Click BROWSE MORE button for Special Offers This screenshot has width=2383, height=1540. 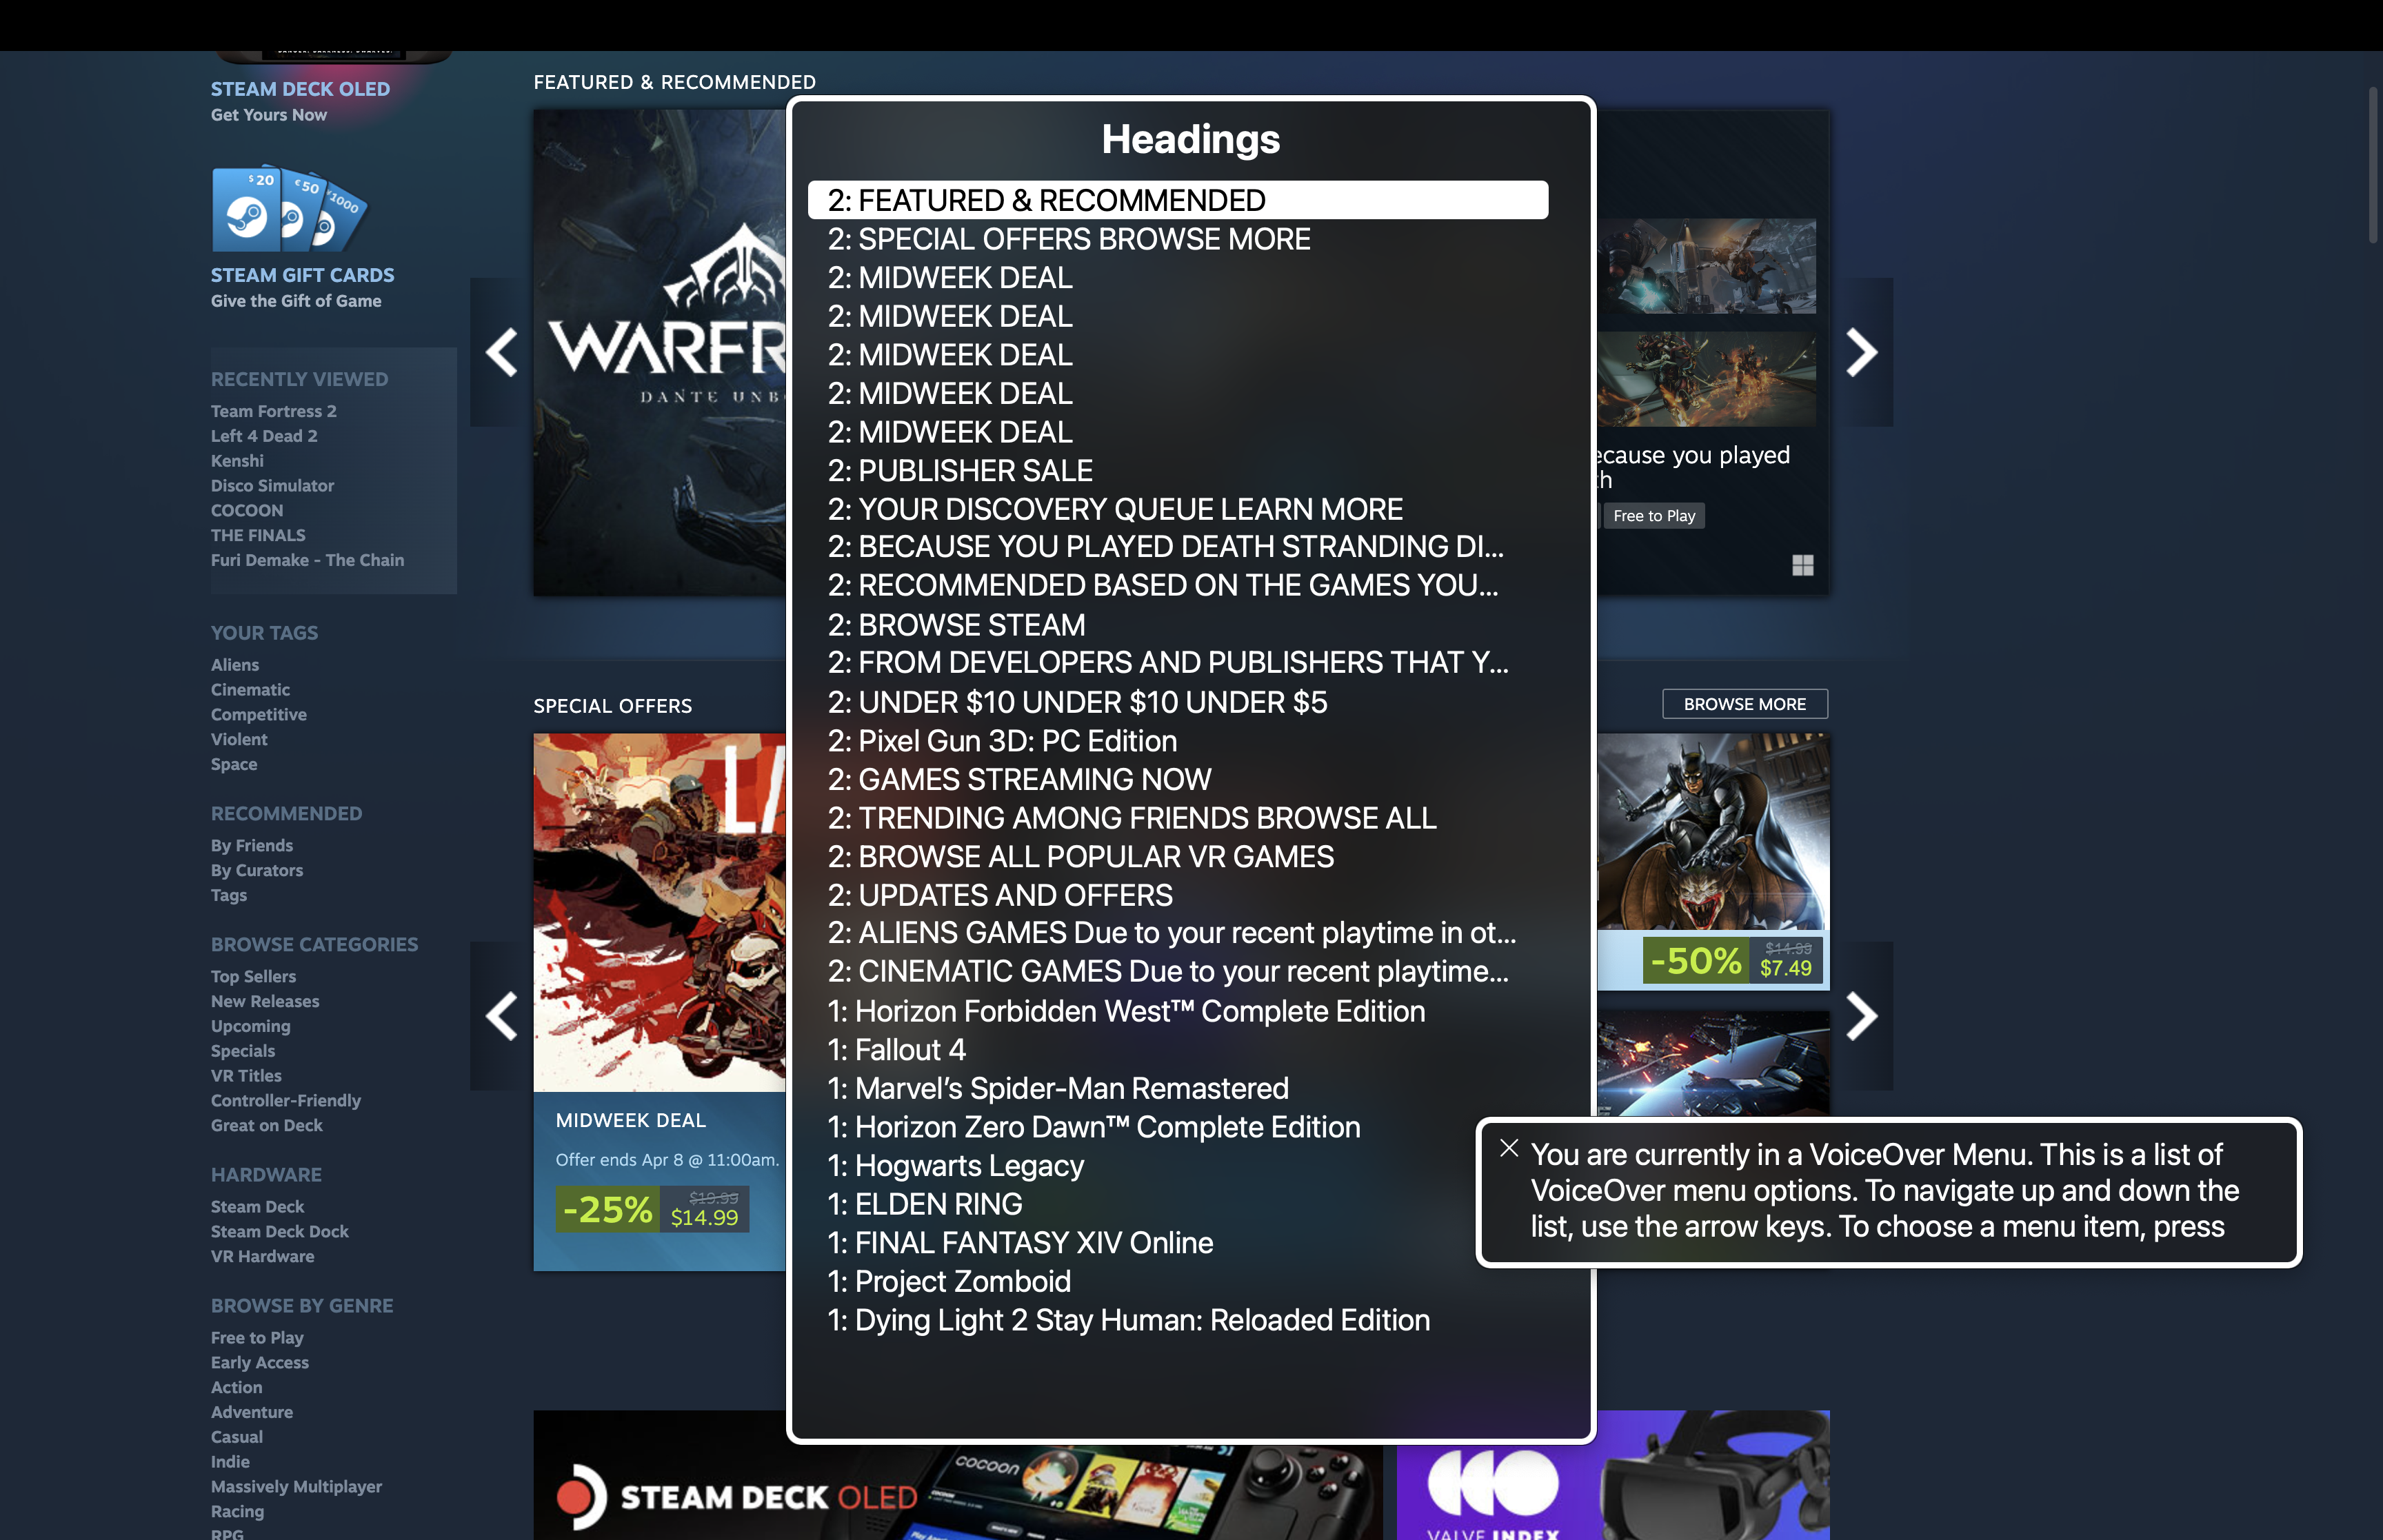(1744, 703)
